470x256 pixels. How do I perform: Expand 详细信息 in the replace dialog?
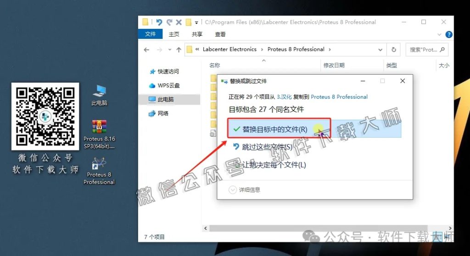point(245,190)
